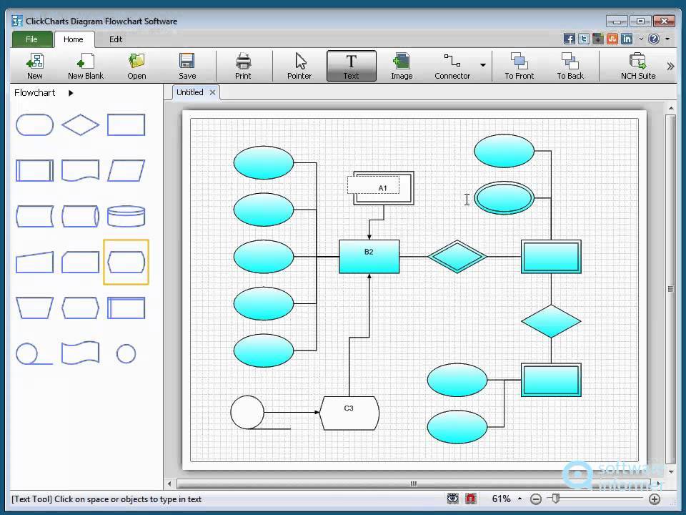The image size is (686, 515).
Task: Activate the Text tool
Action: [x=352, y=66]
